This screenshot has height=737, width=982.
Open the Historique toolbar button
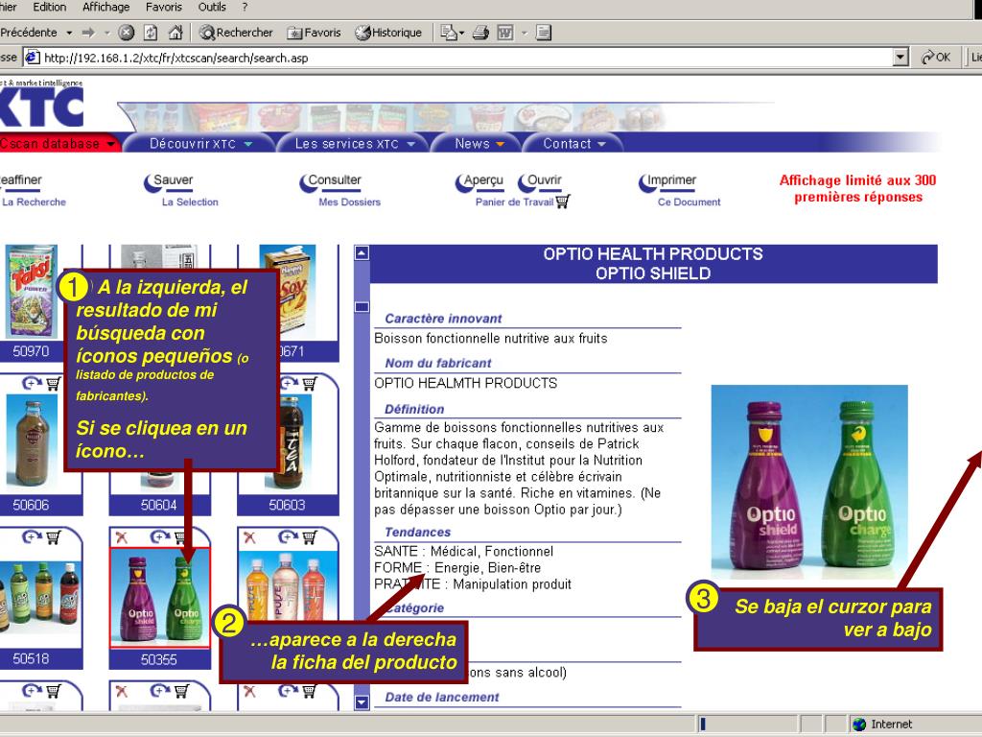point(388,33)
